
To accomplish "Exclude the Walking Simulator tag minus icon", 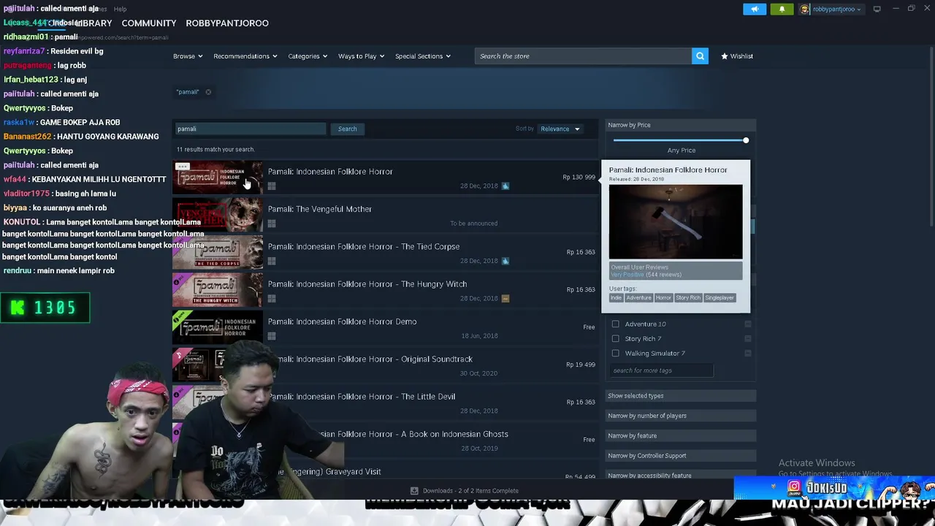I will coord(748,353).
